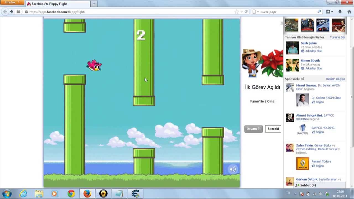Open the first game thumbnail in the top strip

click(x=292, y=25)
